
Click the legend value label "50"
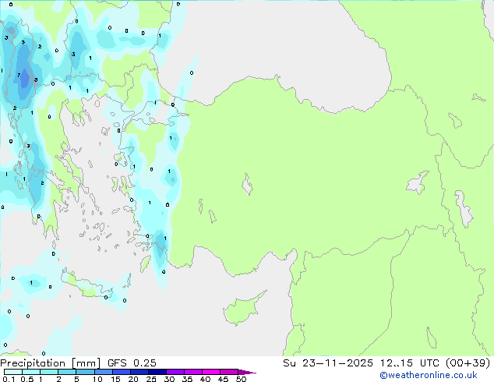tap(242, 380)
